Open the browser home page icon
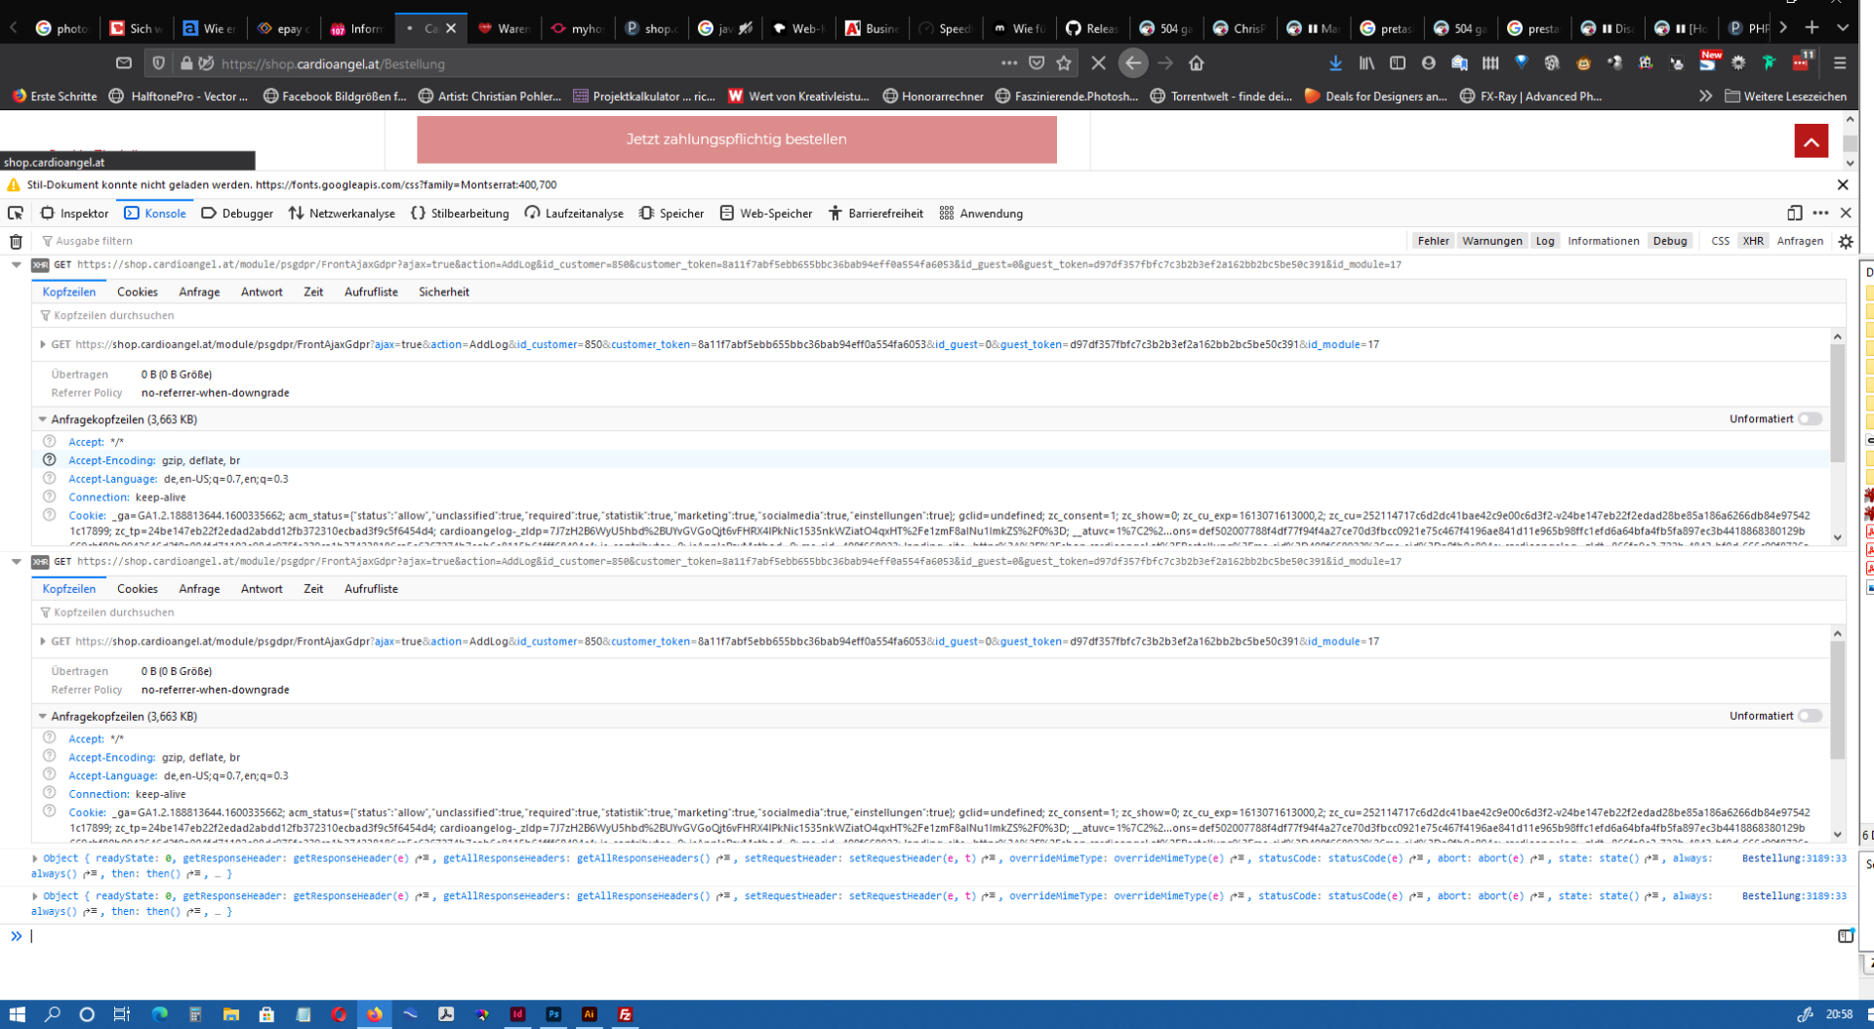The image size is (1874, 1029). [x=1196, y=63]
